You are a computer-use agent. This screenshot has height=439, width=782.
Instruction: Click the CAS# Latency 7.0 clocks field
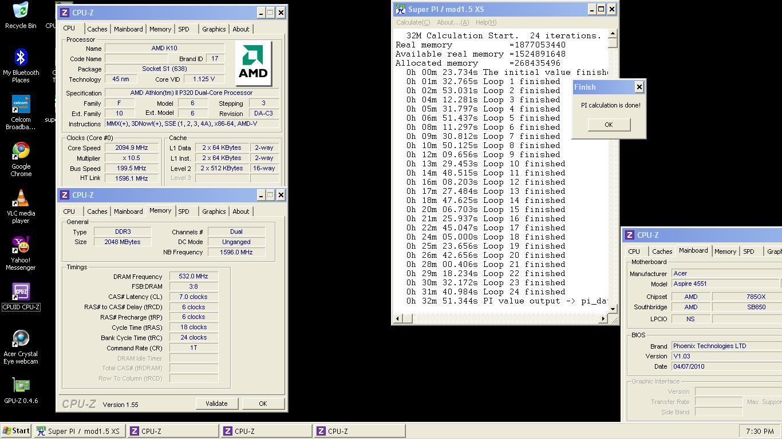[x=193, y=297]
